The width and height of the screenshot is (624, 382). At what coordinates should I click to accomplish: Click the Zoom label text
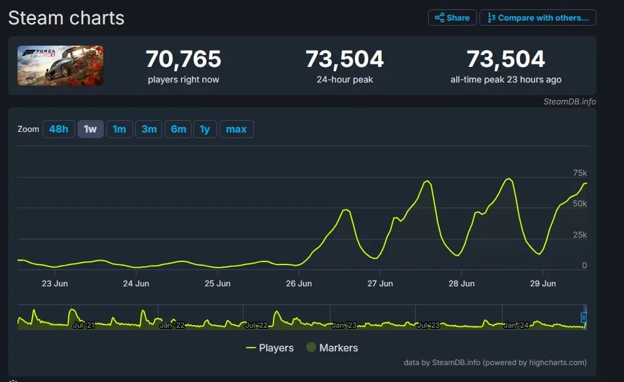click(x=28, y=129)
